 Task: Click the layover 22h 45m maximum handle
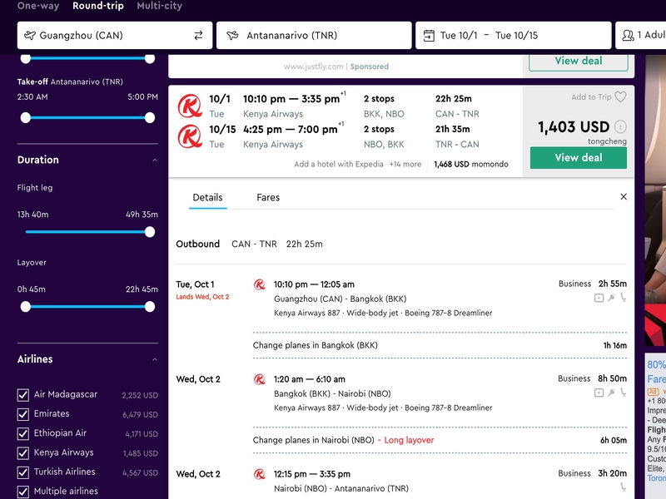pos(150,306)
